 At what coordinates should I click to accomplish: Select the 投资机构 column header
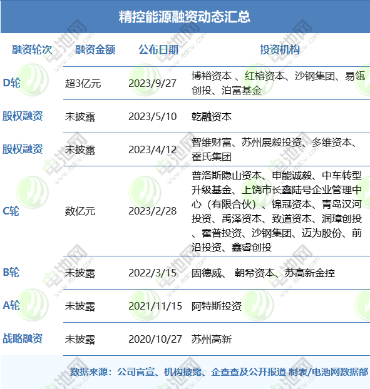pyautogui.click(x=280, y=49)
